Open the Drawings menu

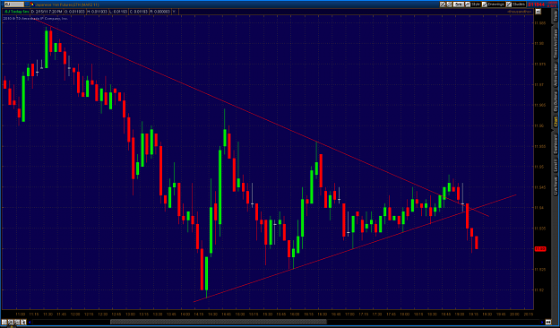(493, 4)
